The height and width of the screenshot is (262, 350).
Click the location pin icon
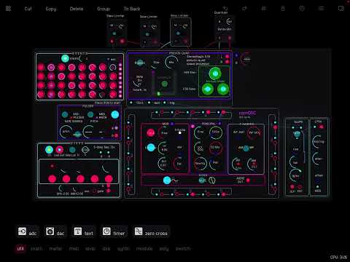(x=302, y=9)
